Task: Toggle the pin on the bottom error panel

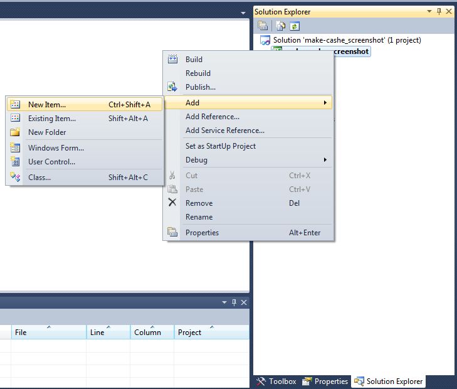Action: click(x=234, y=302)
